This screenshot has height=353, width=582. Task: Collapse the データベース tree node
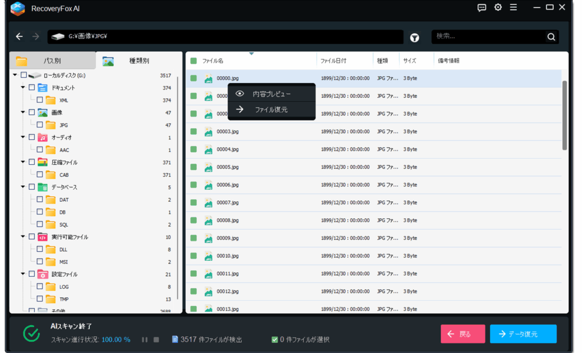23,187
